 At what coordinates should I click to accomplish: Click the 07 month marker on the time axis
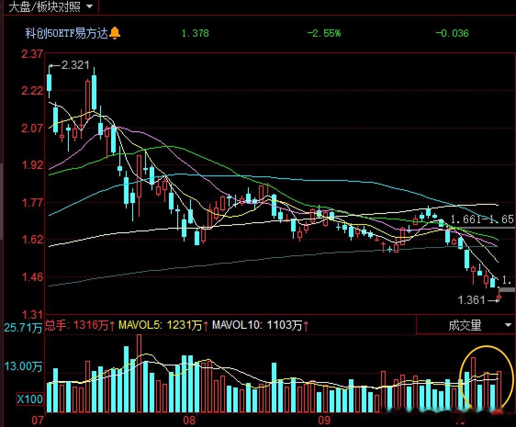[x=38, y=420]
